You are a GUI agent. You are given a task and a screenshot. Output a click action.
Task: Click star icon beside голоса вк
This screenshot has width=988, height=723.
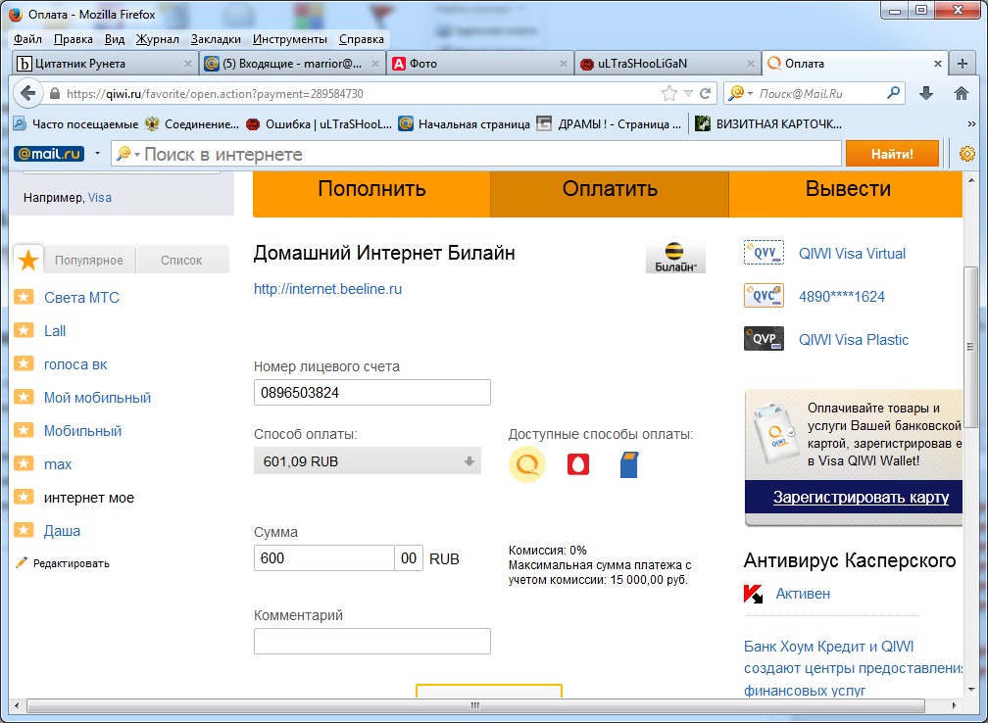24,363
